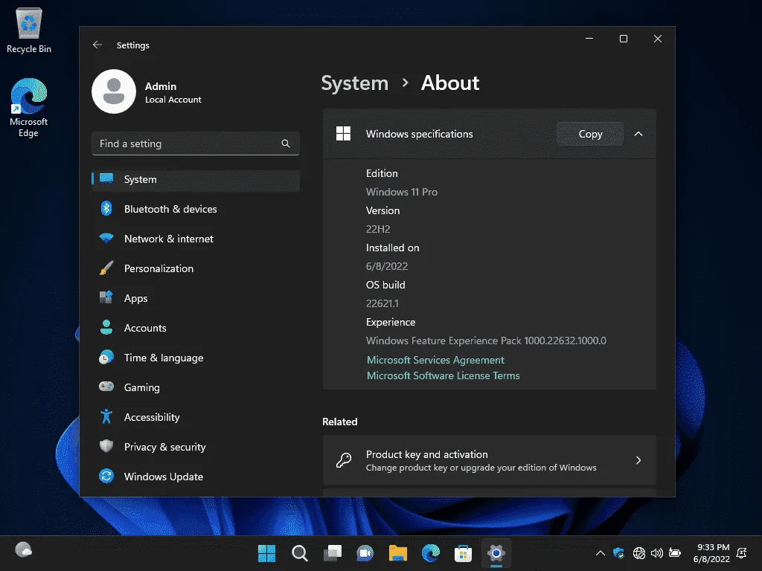This screenshot has width=762, height=571.
Task: Click the Windows 11 Pro edition value
Action: click(x=401, y=192)
